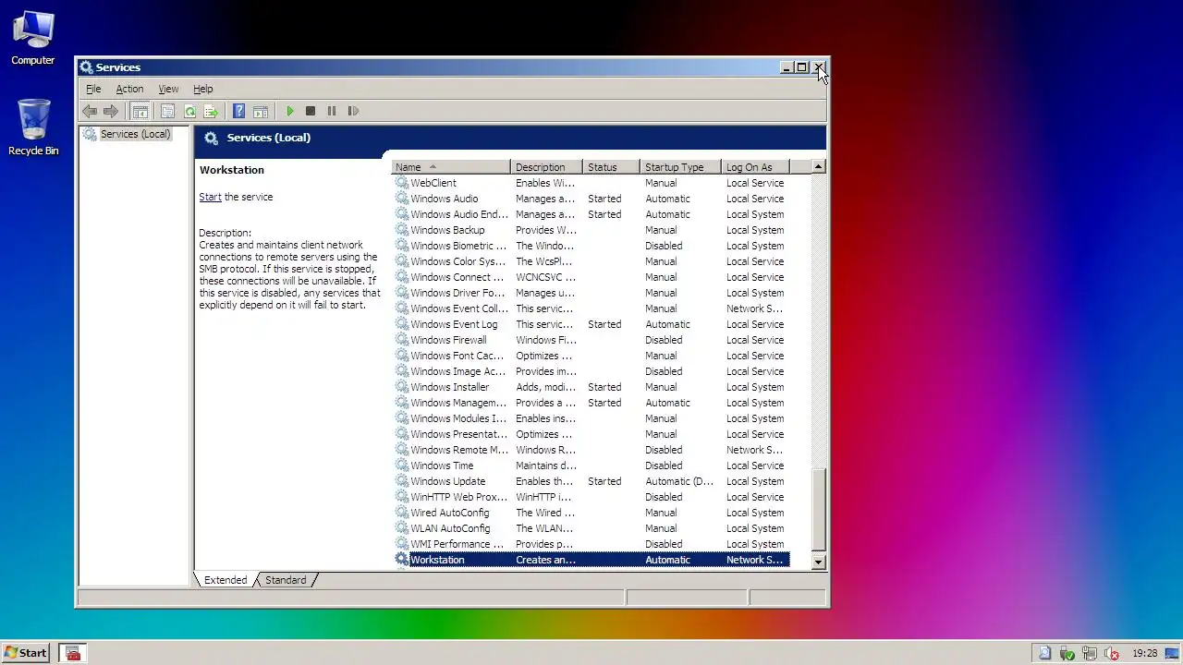Open the Recycle Bin desktop icon
This screenshot has width=1183, height=665.
(x=33, y=127)
